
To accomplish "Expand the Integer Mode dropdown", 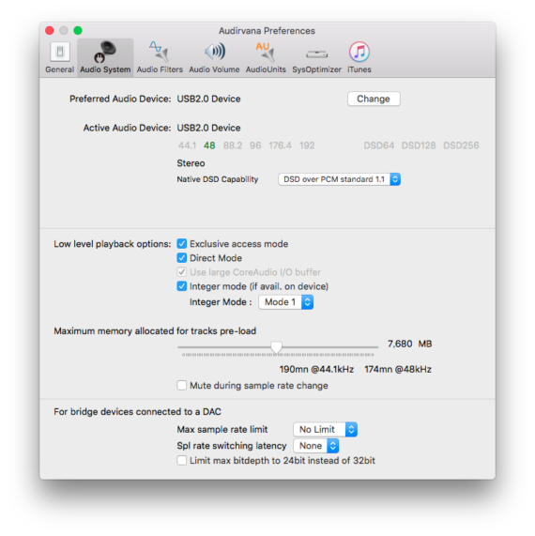I will (x=285, y=302).
